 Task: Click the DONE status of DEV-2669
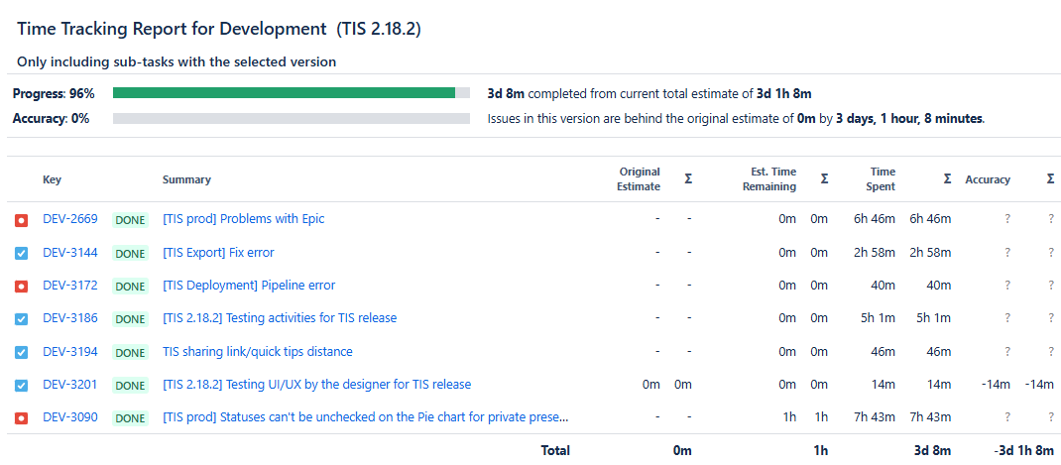click(130, 220)
